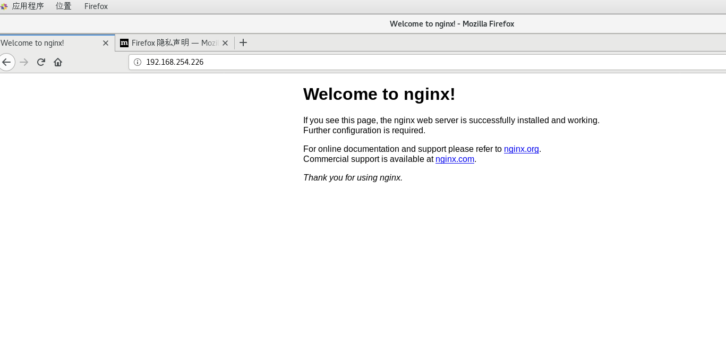Click the Mozilla favicon on second tab
The image size is (726, 360).
[x=124, y=43]
